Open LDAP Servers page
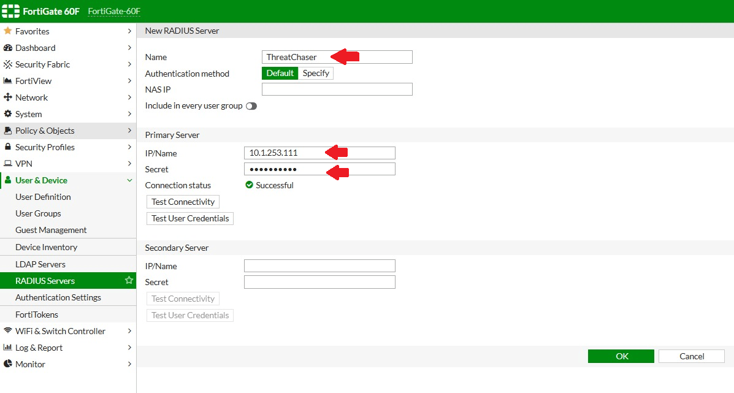This screenshot has height=393, width=734. pos(40,264)
